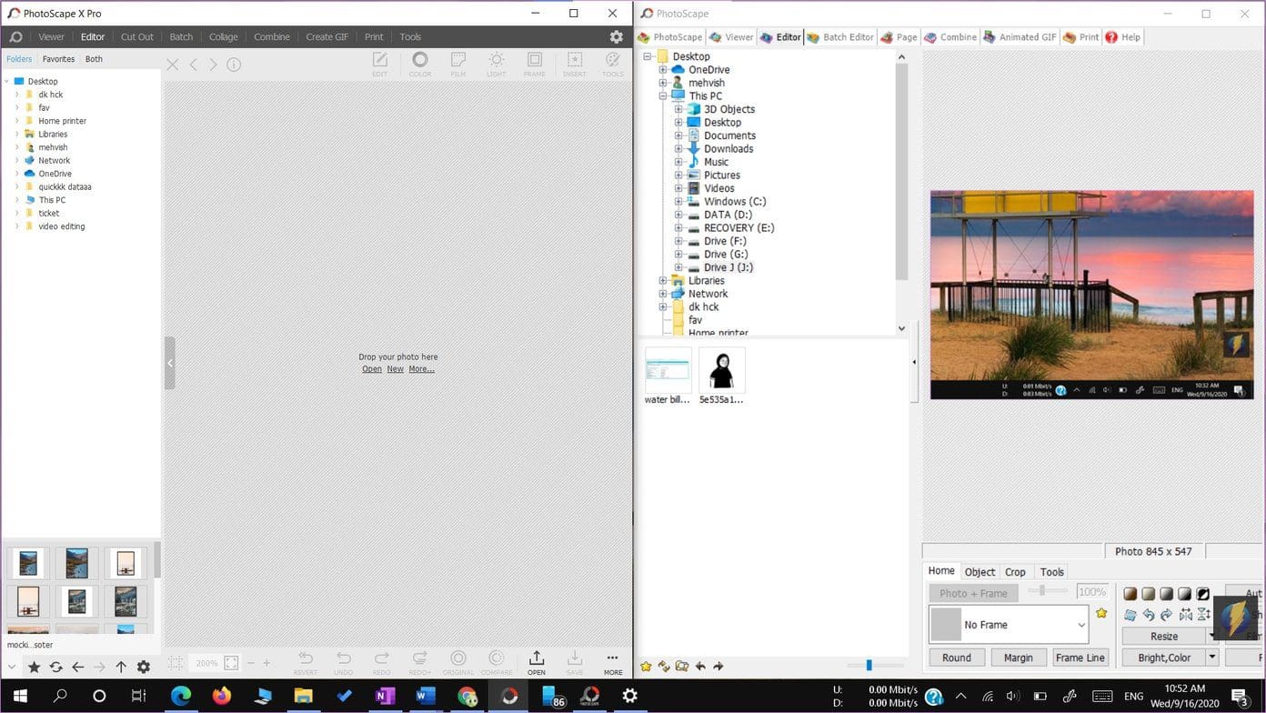This screenshot has height=713, width=1266.
Task: Open the FILM tool in PhotoScape X
Action: click(x=458, y=63)
